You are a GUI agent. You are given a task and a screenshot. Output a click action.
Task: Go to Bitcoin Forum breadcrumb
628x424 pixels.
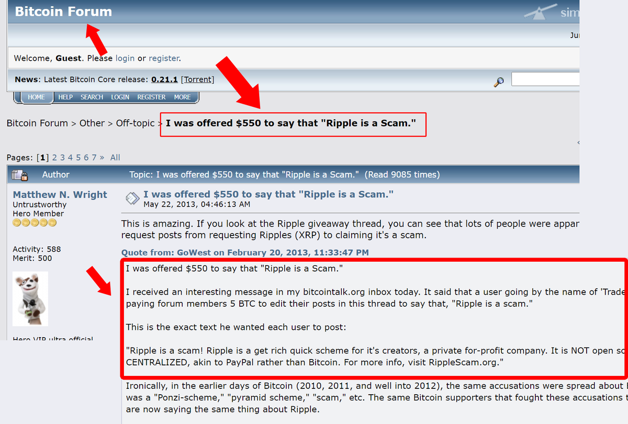point(37,124)
